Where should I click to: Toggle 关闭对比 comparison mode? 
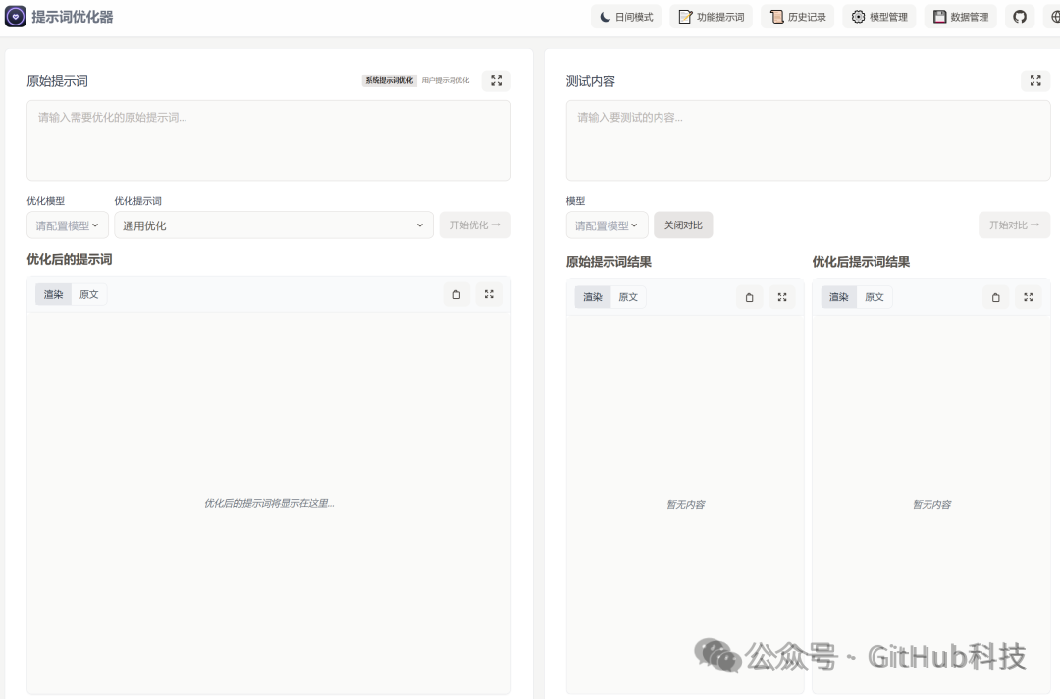pos(683,225)
